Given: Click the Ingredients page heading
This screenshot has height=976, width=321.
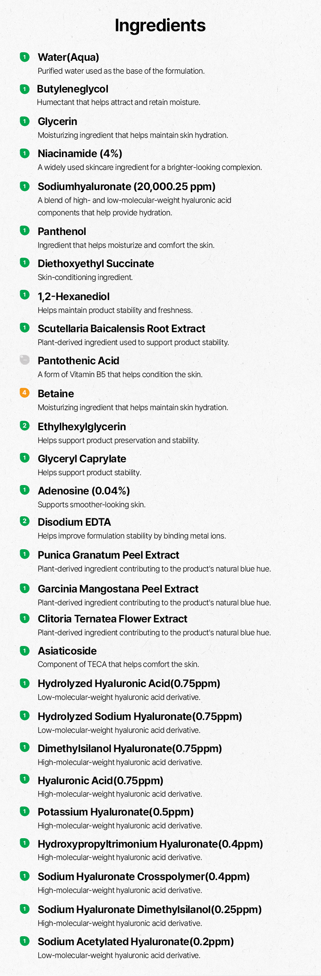Looking at the screenshot, I should click(x=160, y=26).
